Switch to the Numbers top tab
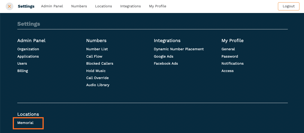 tap(79, 6)
